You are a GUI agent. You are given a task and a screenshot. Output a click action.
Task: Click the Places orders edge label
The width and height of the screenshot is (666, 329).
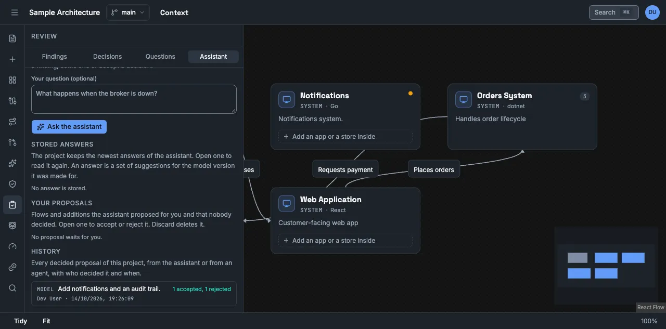434,169
